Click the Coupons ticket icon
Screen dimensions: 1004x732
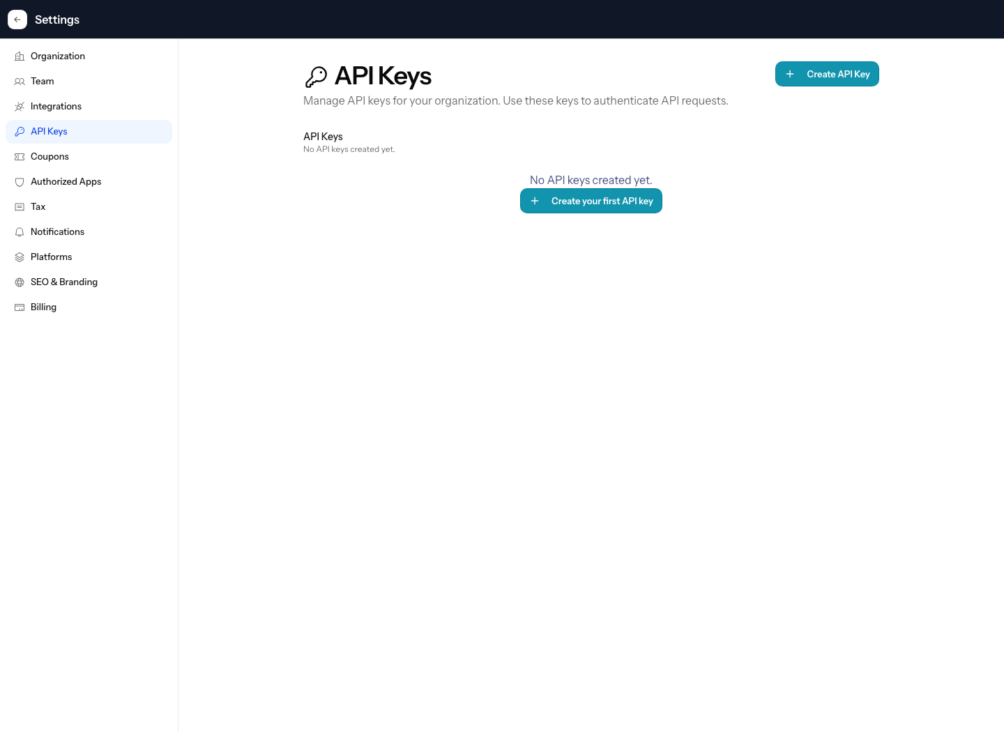(x=20, y=157)
